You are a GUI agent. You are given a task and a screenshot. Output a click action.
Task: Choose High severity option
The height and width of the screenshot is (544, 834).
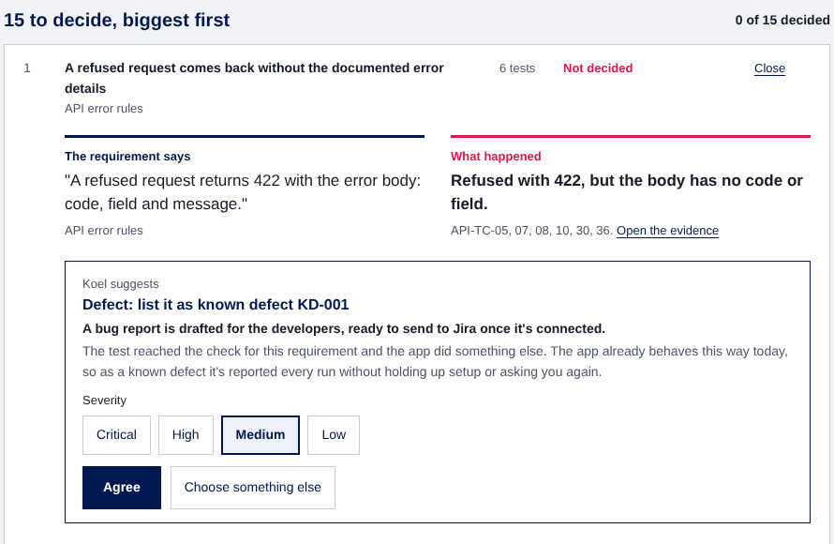pos(186,435)
